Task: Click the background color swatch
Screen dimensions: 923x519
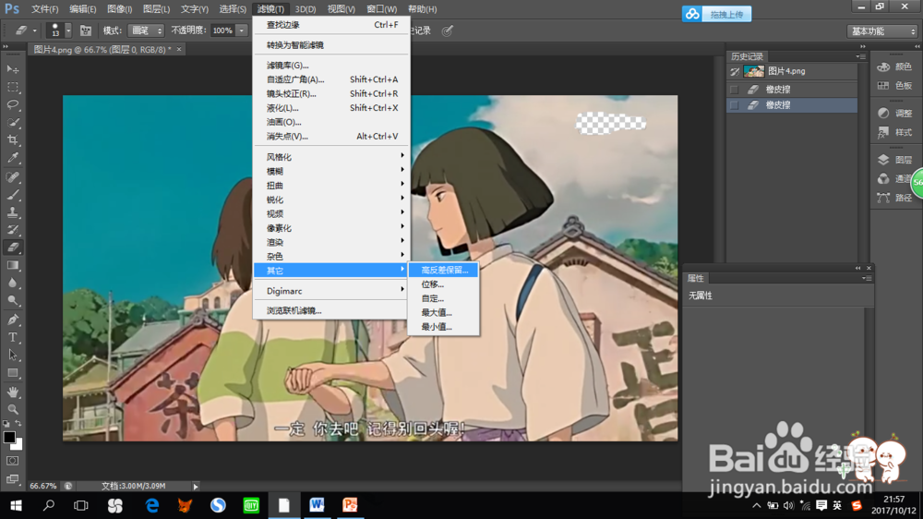Action: click(x=19, y=445)
